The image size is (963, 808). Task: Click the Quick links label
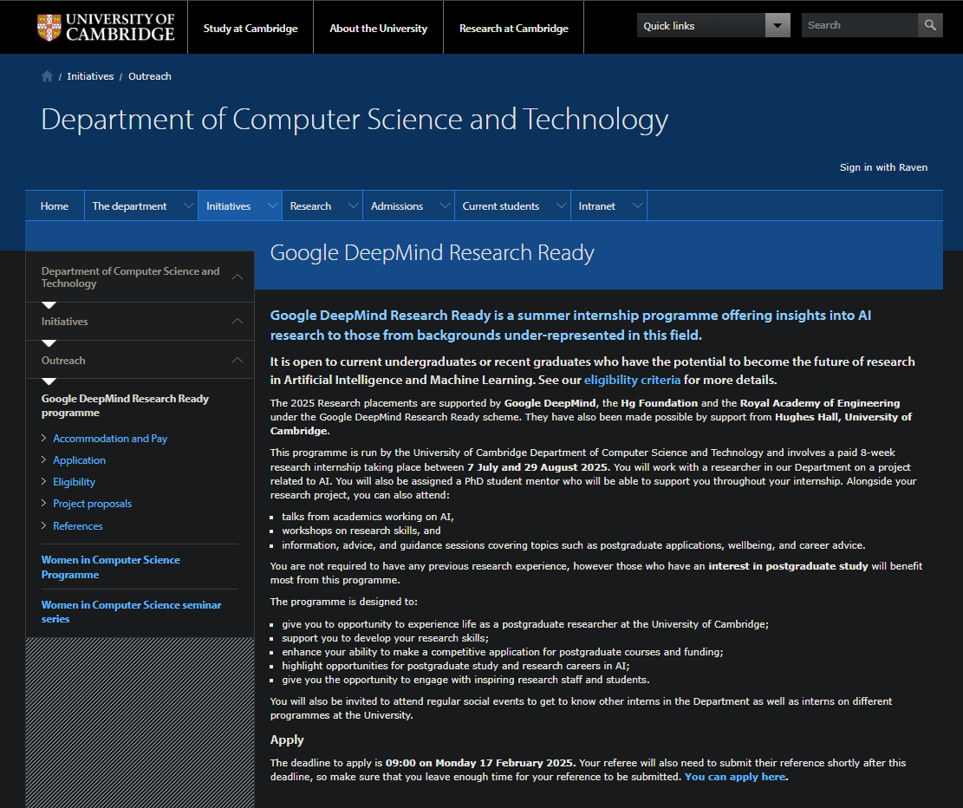(x=669, y=26)
